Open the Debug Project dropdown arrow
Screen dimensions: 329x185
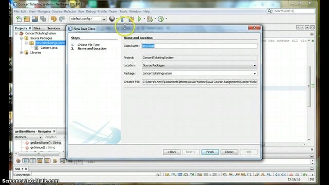(155, 18)
